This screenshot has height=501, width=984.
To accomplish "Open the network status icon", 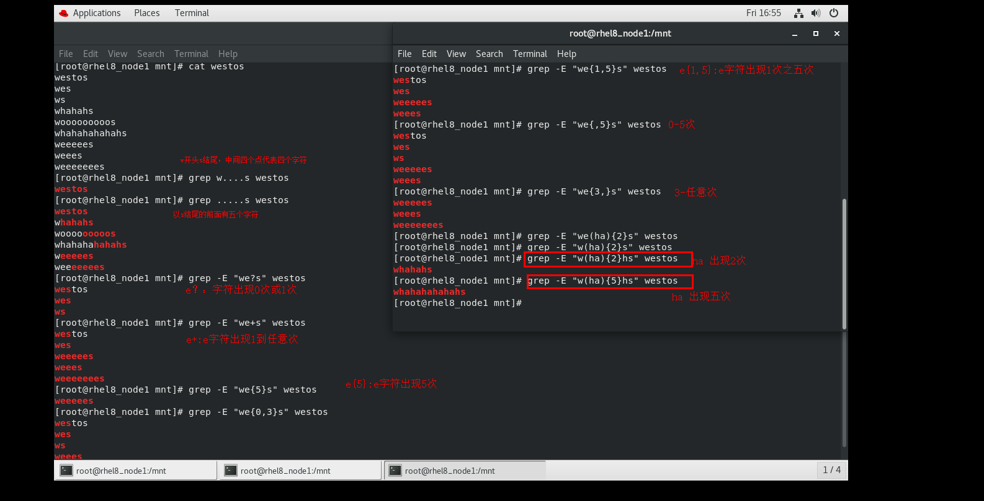I will [798, 13].
